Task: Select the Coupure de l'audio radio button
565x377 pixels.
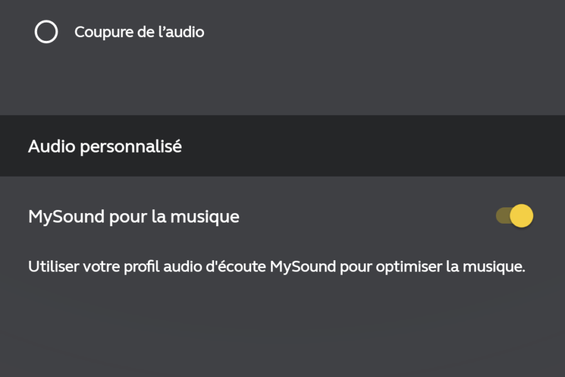Action: click(46, 32)
